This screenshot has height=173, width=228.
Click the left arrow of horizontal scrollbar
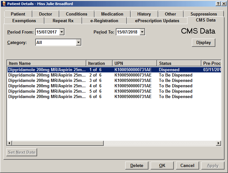tap(10, 143)
